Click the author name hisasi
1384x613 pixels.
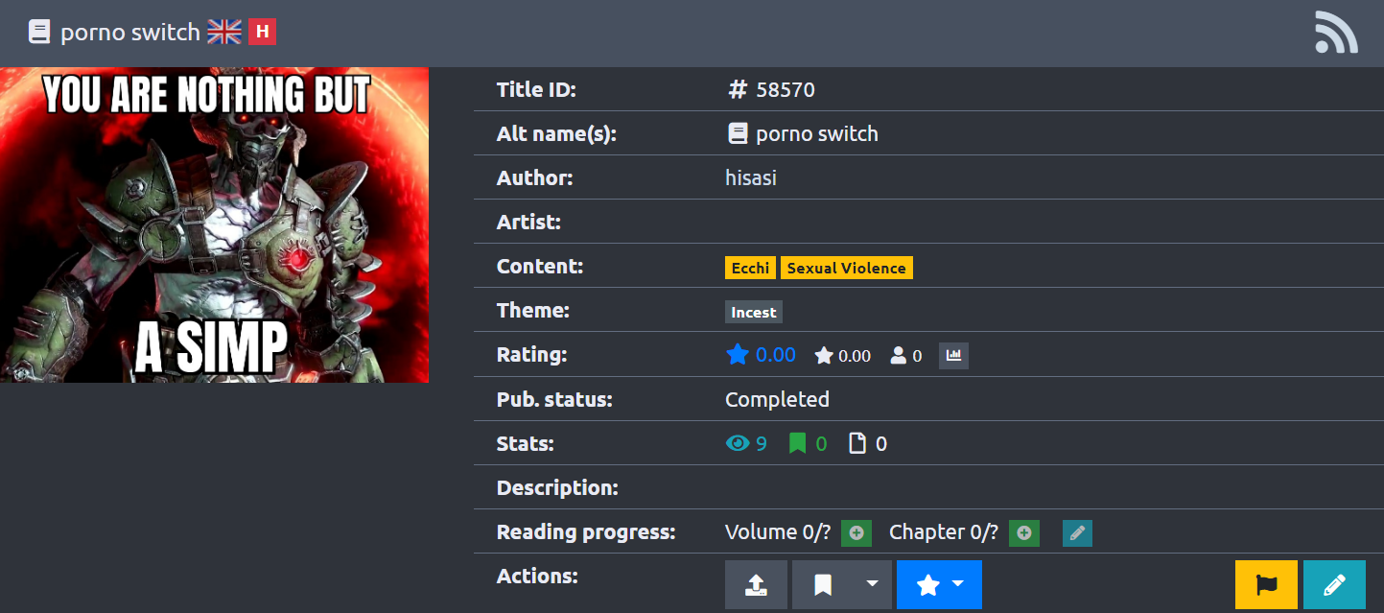(751, 177)
